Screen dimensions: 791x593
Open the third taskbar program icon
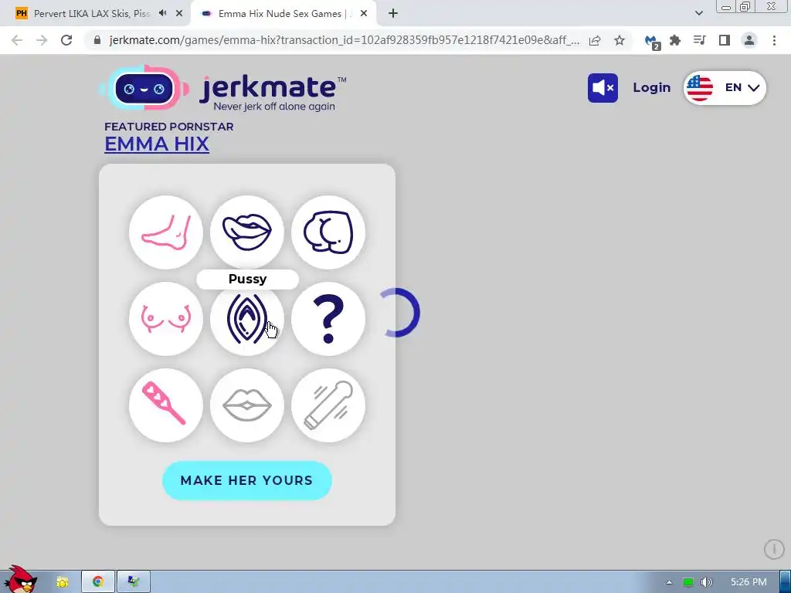pyautogui.click(x=133, y=582)
